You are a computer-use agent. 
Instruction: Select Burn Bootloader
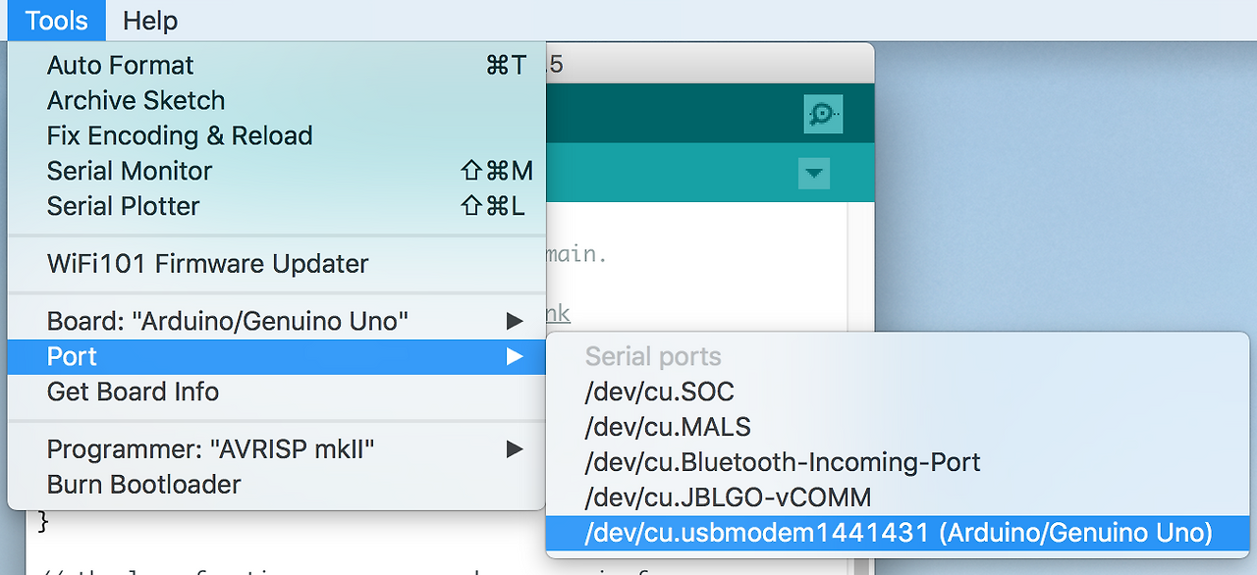click(x=141, y=485)
